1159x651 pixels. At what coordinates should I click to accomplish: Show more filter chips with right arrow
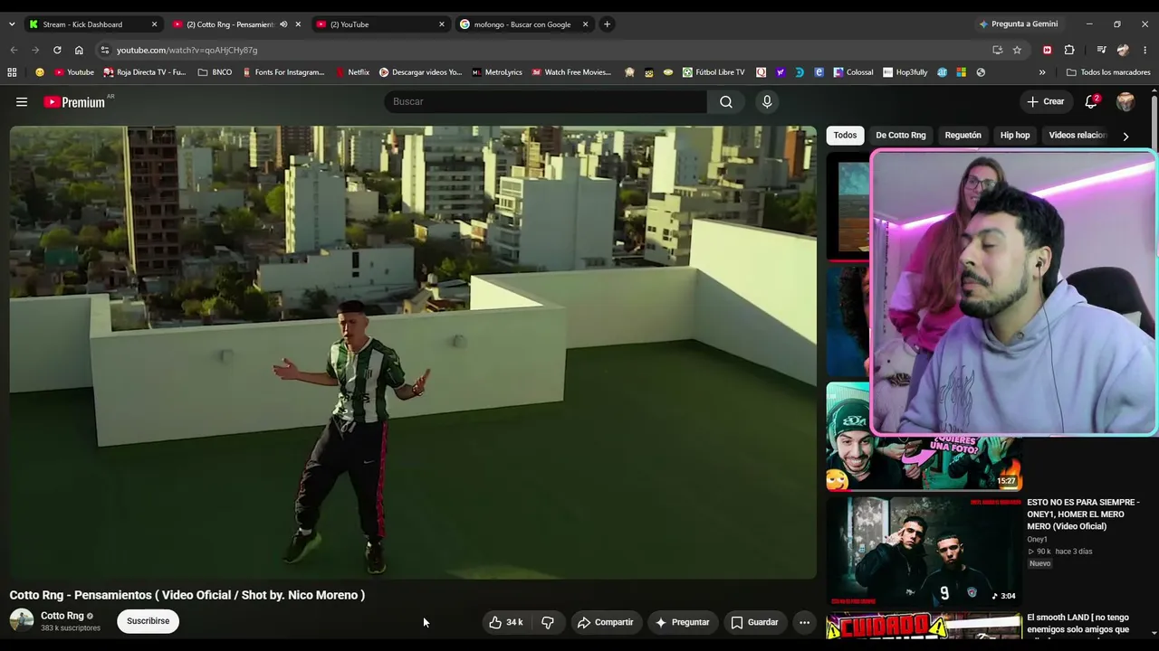pyautogui.click(x=1125, y=136)
